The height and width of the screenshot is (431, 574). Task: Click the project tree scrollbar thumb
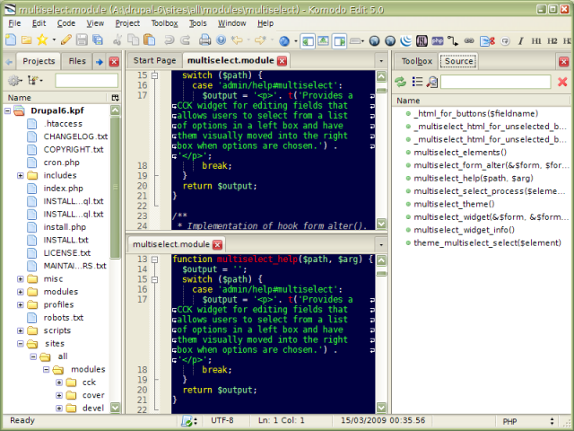coord(116,187)
